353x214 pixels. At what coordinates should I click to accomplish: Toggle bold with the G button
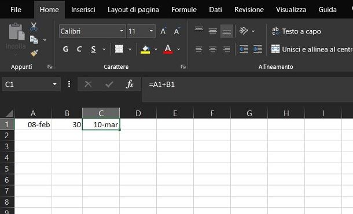tap(65, 49)
